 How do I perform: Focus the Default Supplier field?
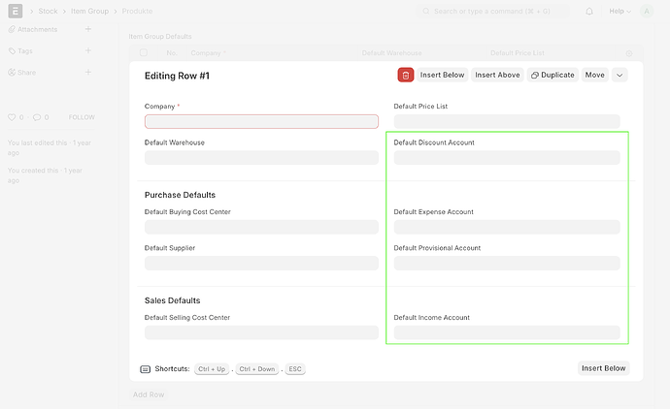(x=261, y=264)
